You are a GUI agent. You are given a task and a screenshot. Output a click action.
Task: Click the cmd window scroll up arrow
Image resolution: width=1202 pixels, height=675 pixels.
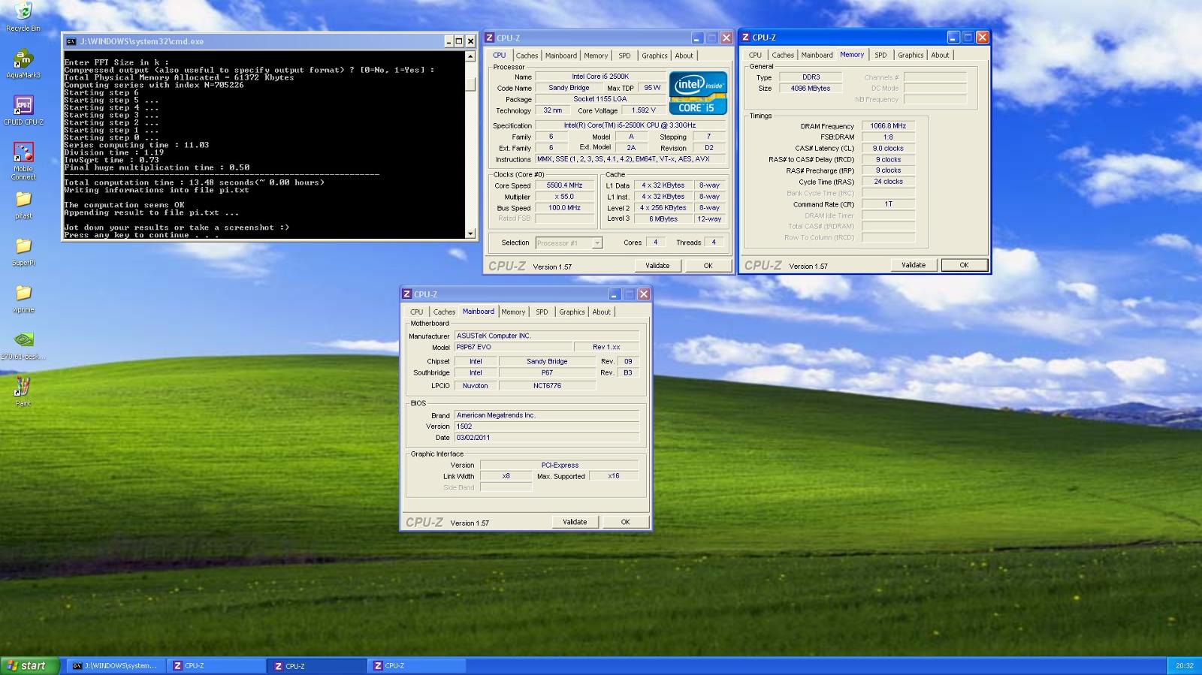[x=471, y=57]
